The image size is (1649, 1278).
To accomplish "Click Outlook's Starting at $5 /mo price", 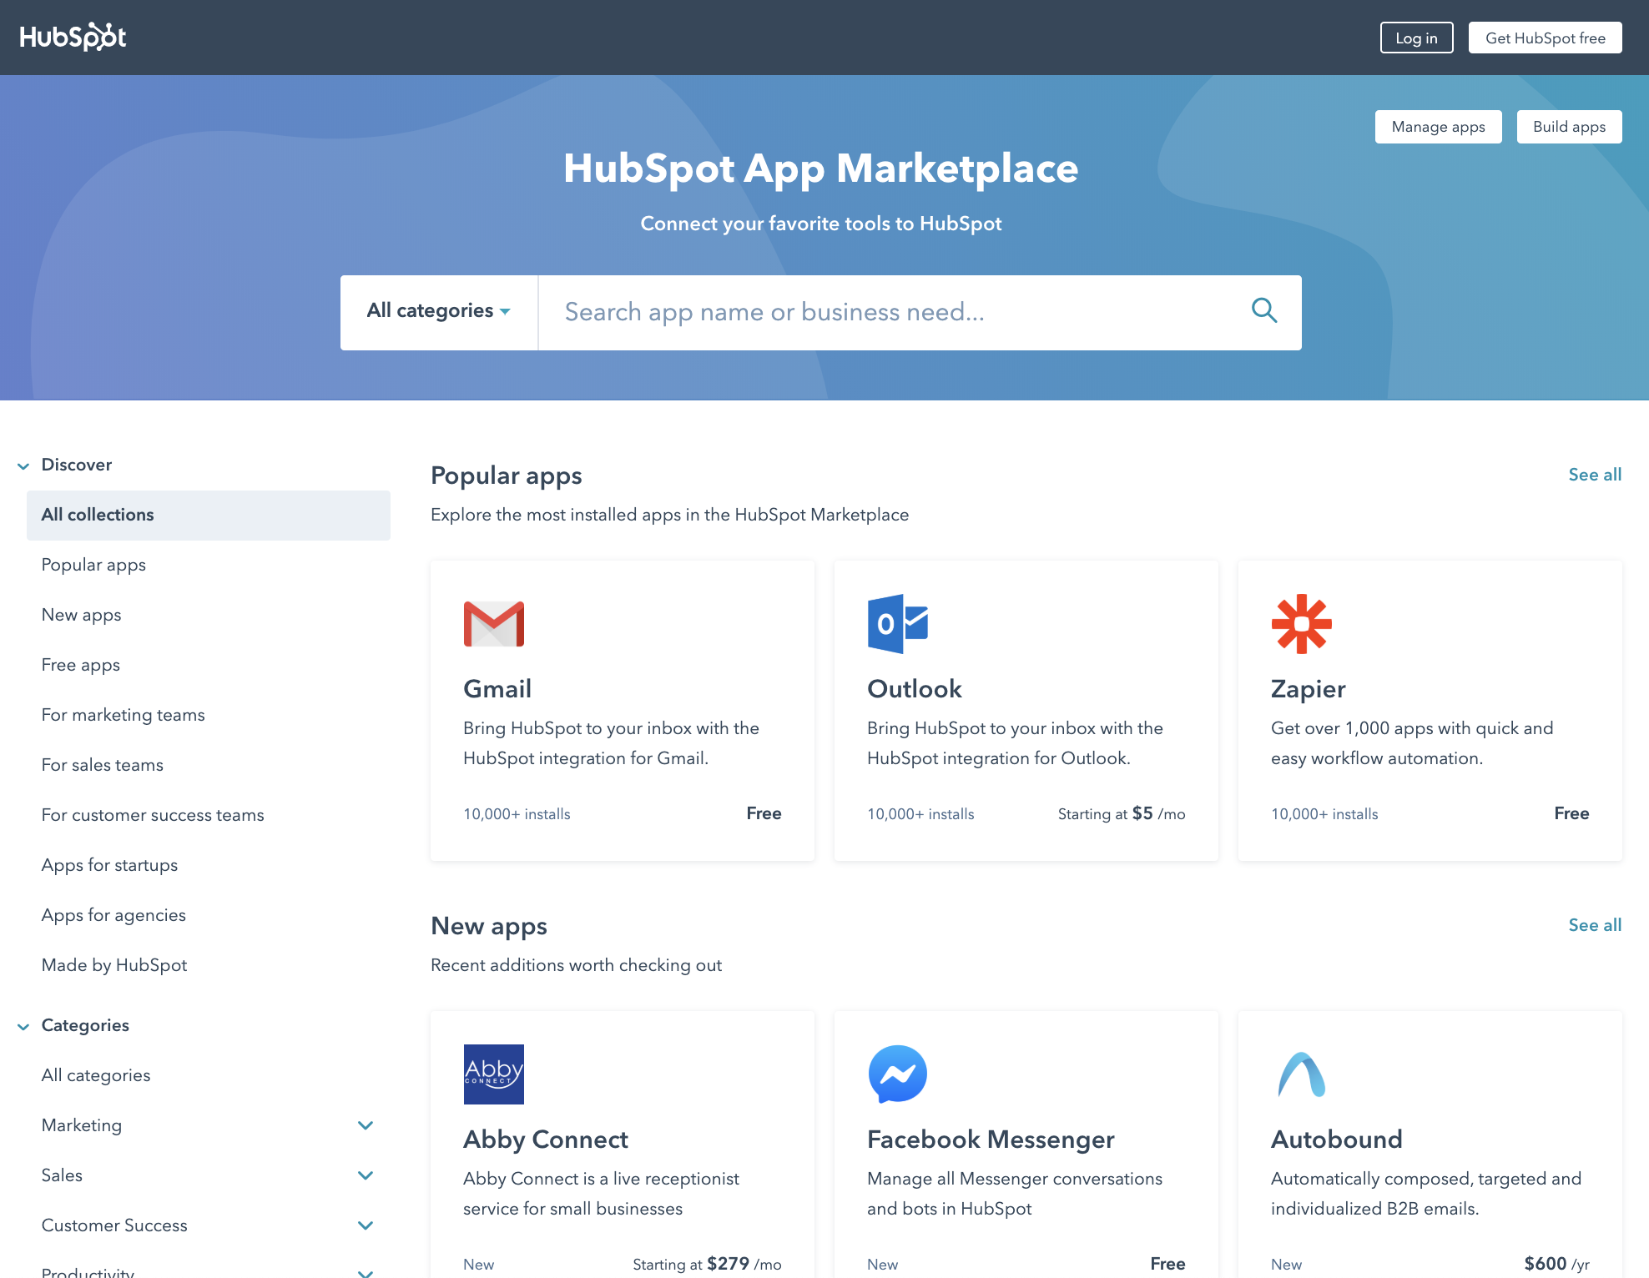I will click(x=1122, y=813).
